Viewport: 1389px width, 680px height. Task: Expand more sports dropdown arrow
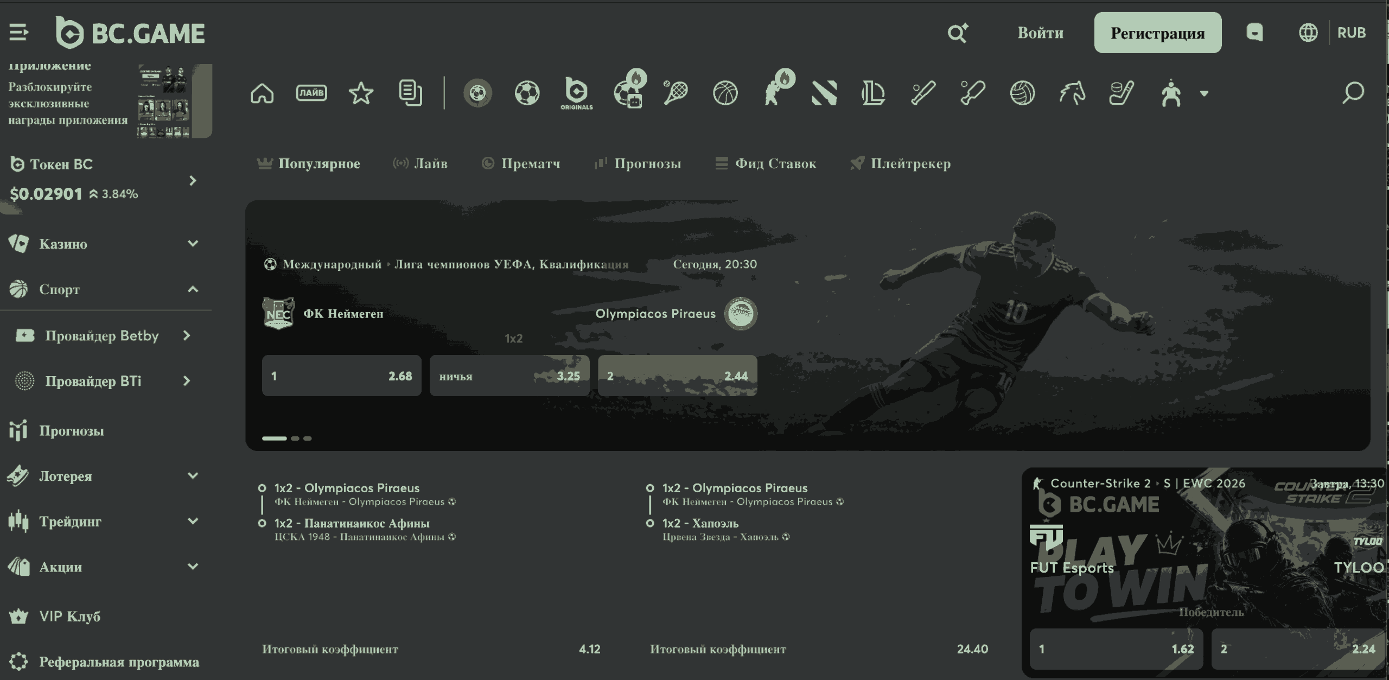coord(1205,93)
